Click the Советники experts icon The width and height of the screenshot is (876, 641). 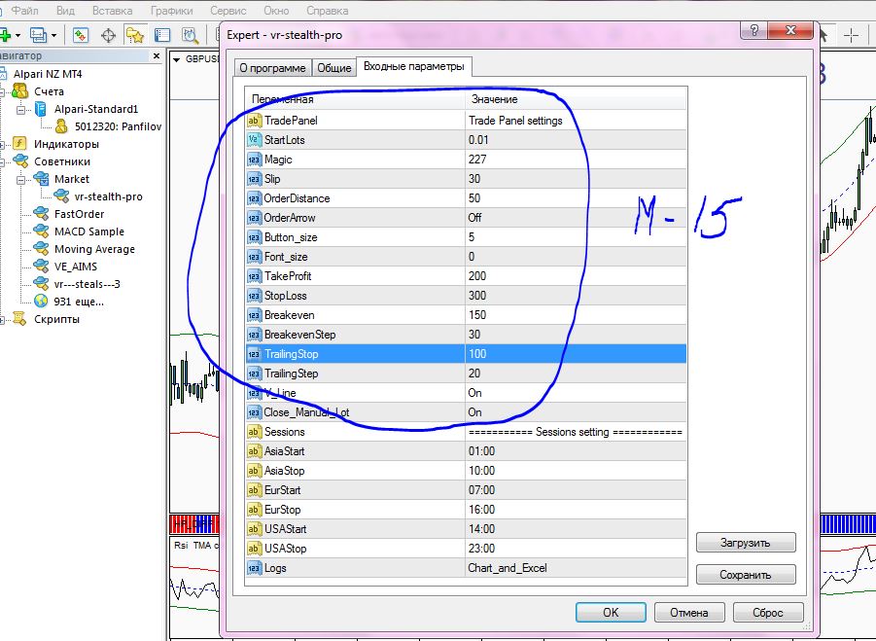point(20,160)
